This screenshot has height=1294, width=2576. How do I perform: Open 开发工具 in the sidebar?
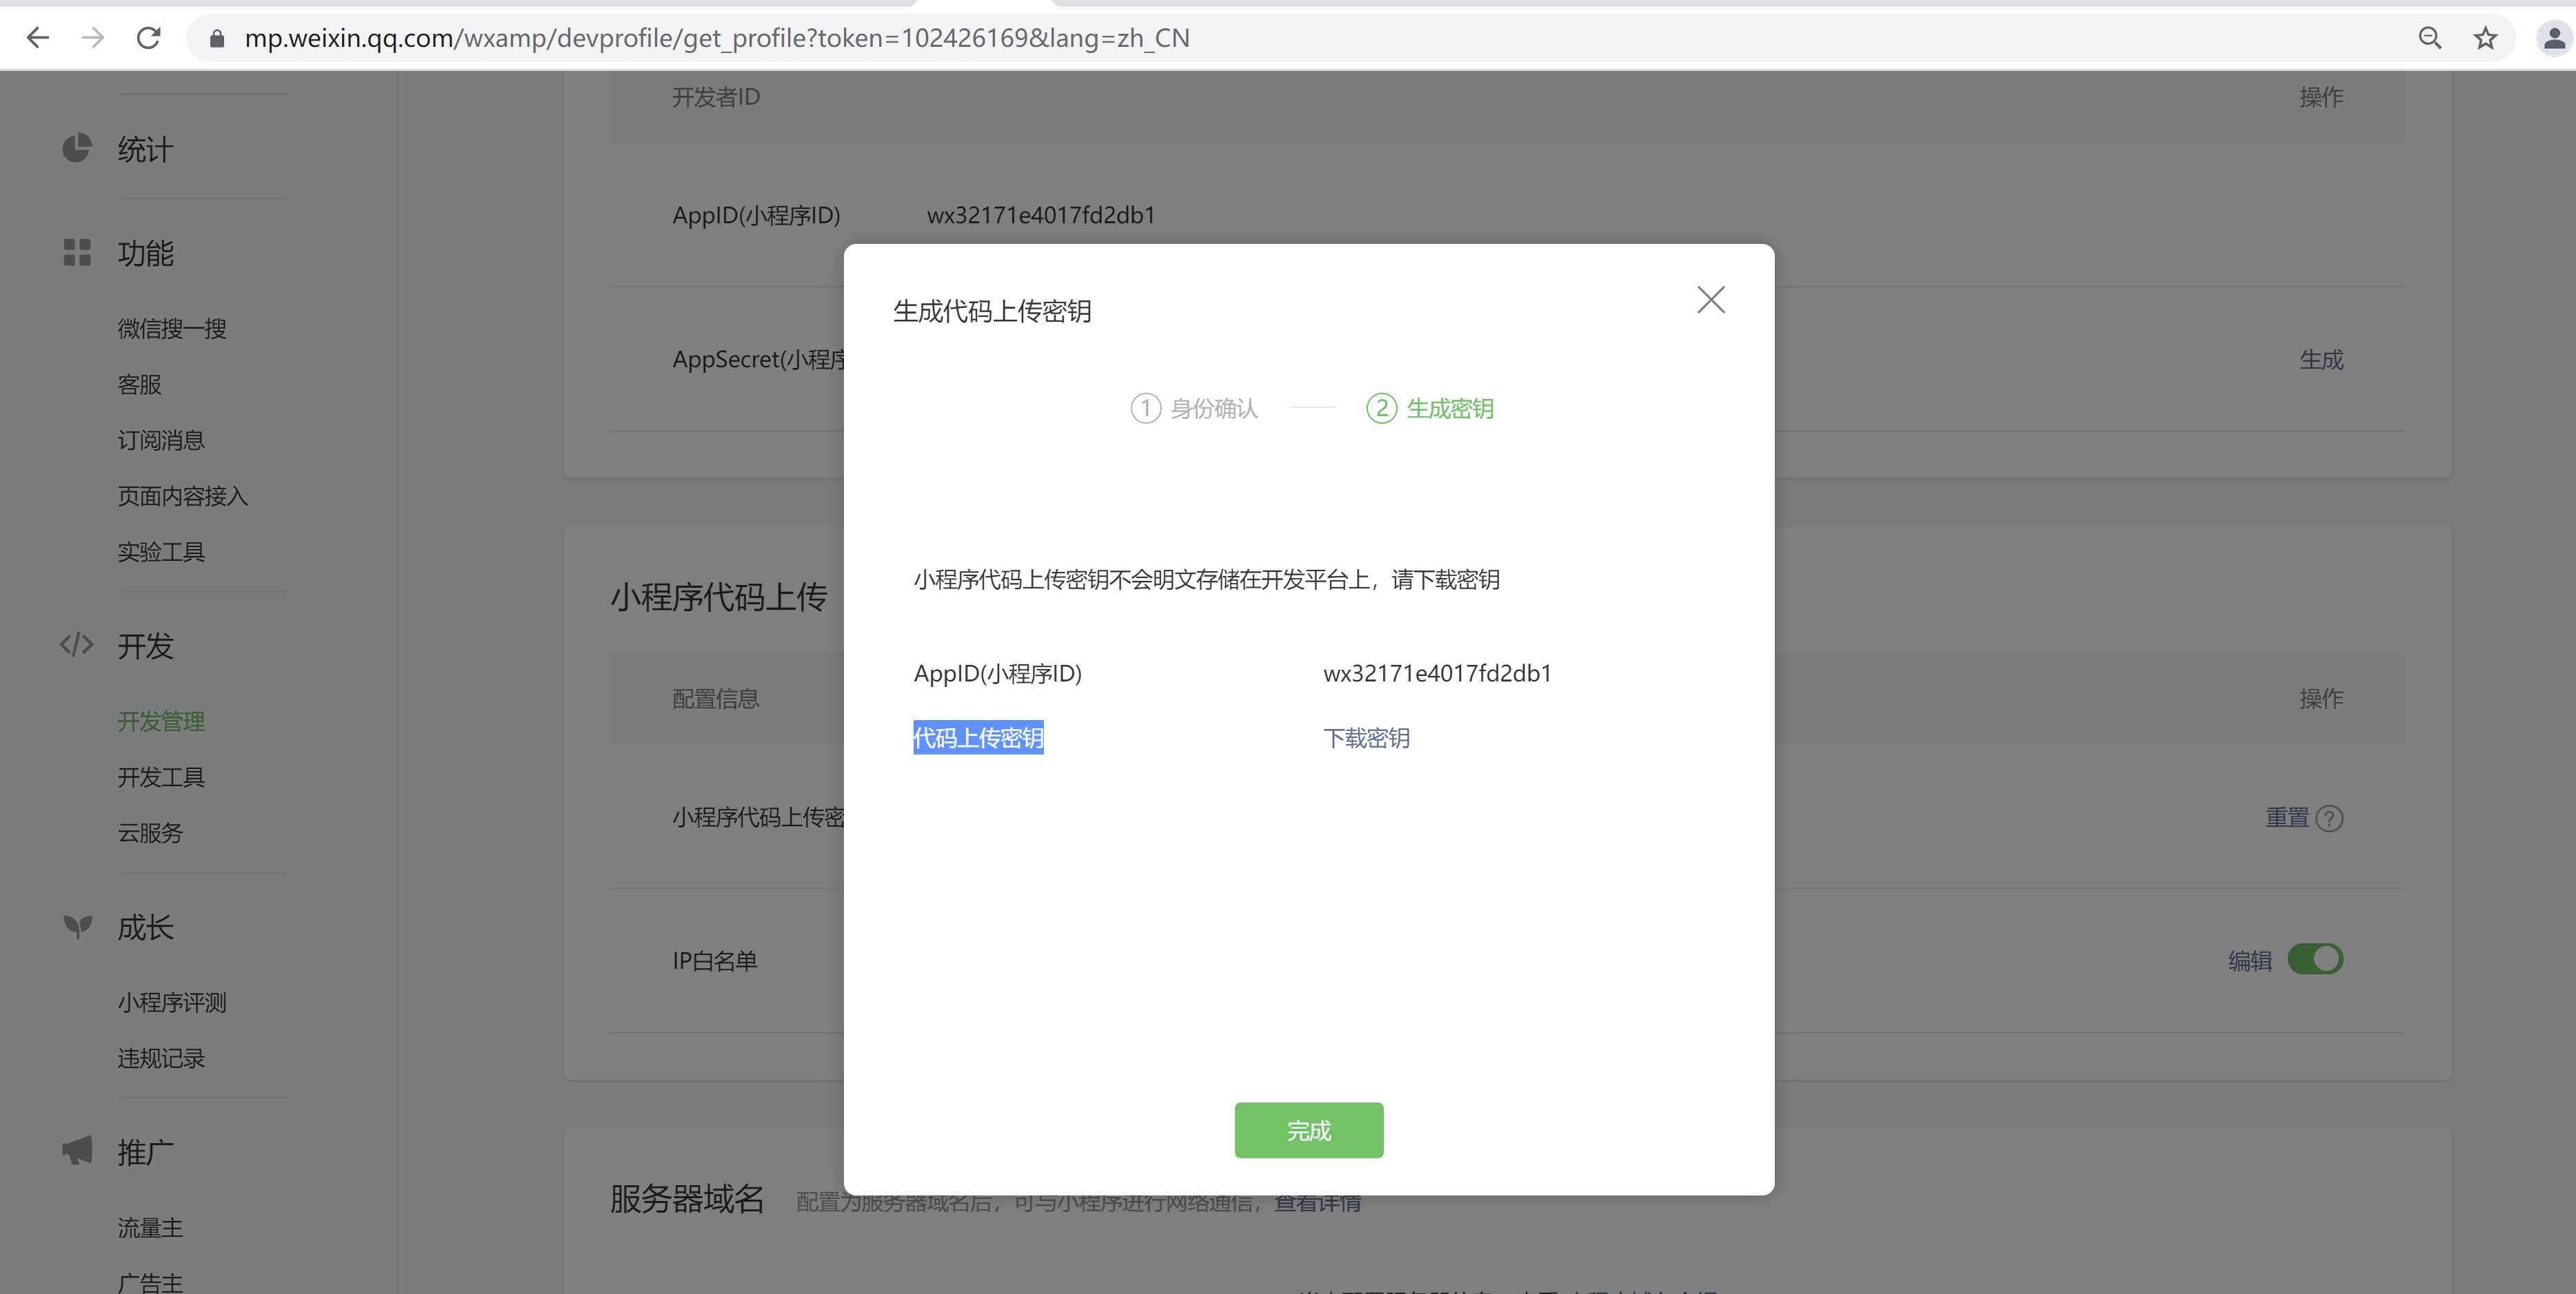[161, 777]
